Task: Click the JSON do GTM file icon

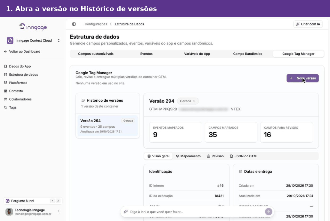Action: [231, 156]
